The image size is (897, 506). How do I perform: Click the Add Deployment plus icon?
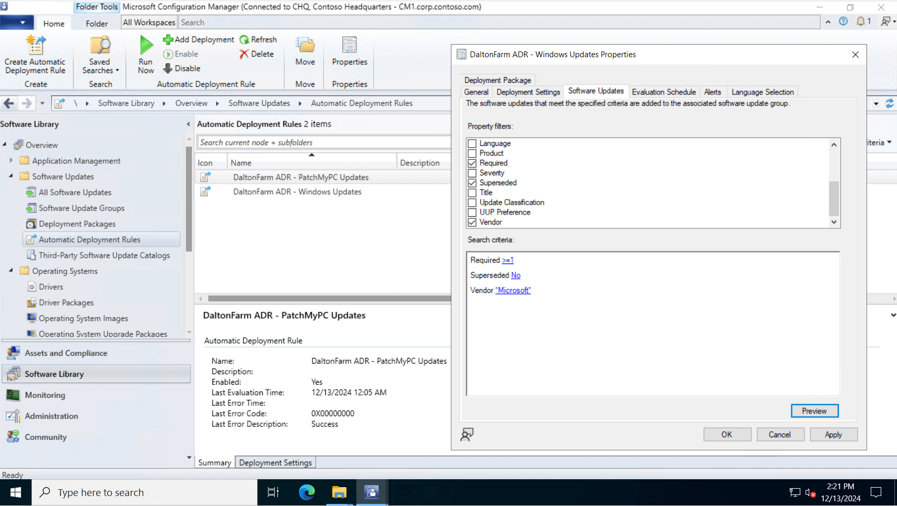pos(168,39)
